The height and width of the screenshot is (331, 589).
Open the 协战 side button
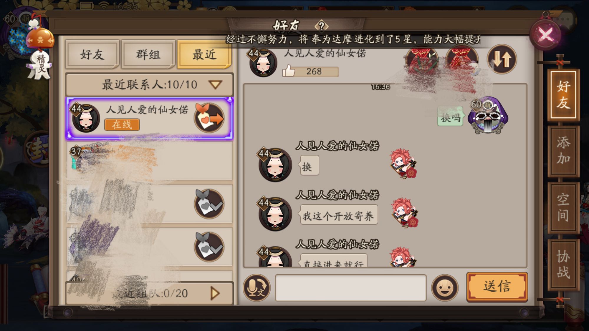pos(563,264)
